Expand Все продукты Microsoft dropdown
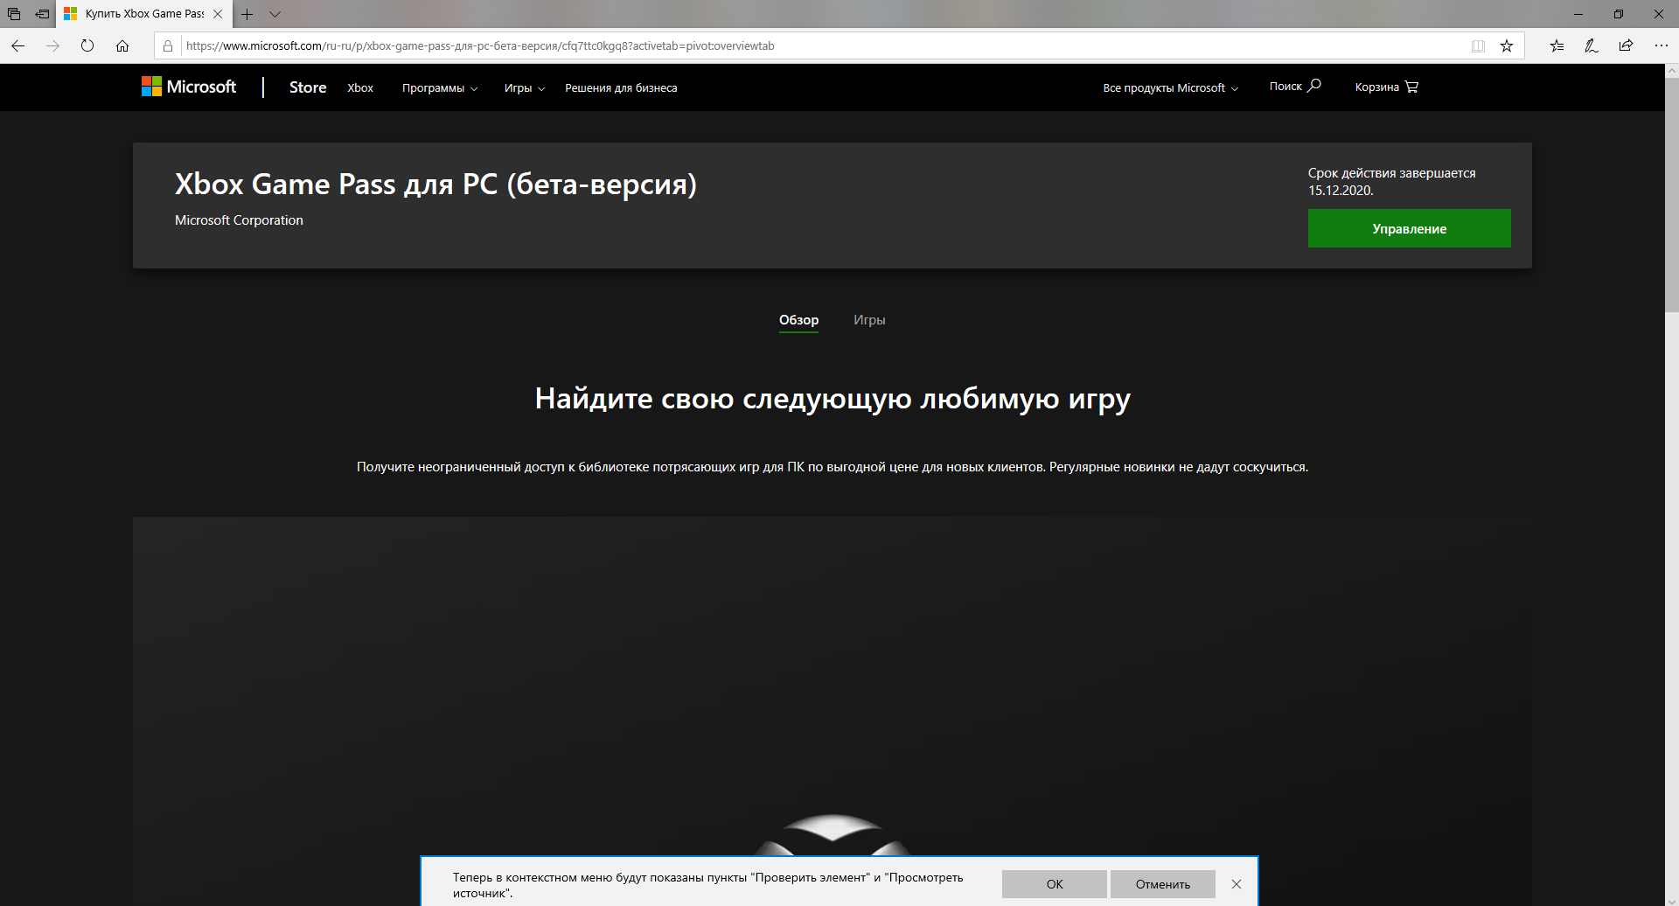The height and width of the screenshot is (906, 1679). point(1170,88)
